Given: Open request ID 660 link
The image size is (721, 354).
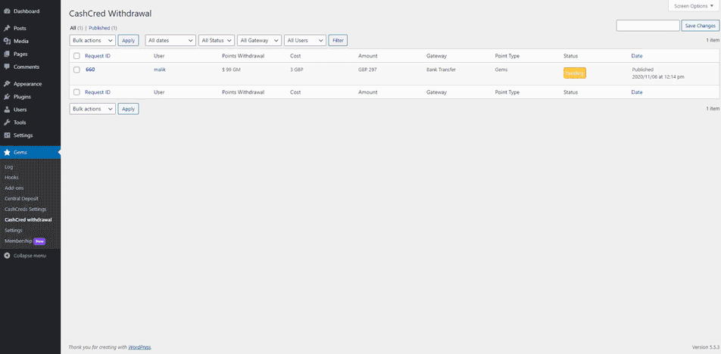Looking at the screenshot, I should (x=90, y=70).
